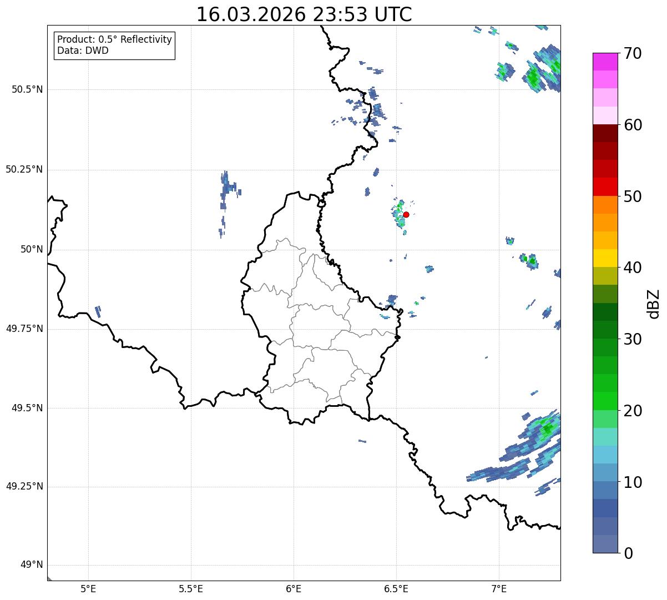Click the 6.5°E longitude label
The image size is (667, 600).
[396, 588]
